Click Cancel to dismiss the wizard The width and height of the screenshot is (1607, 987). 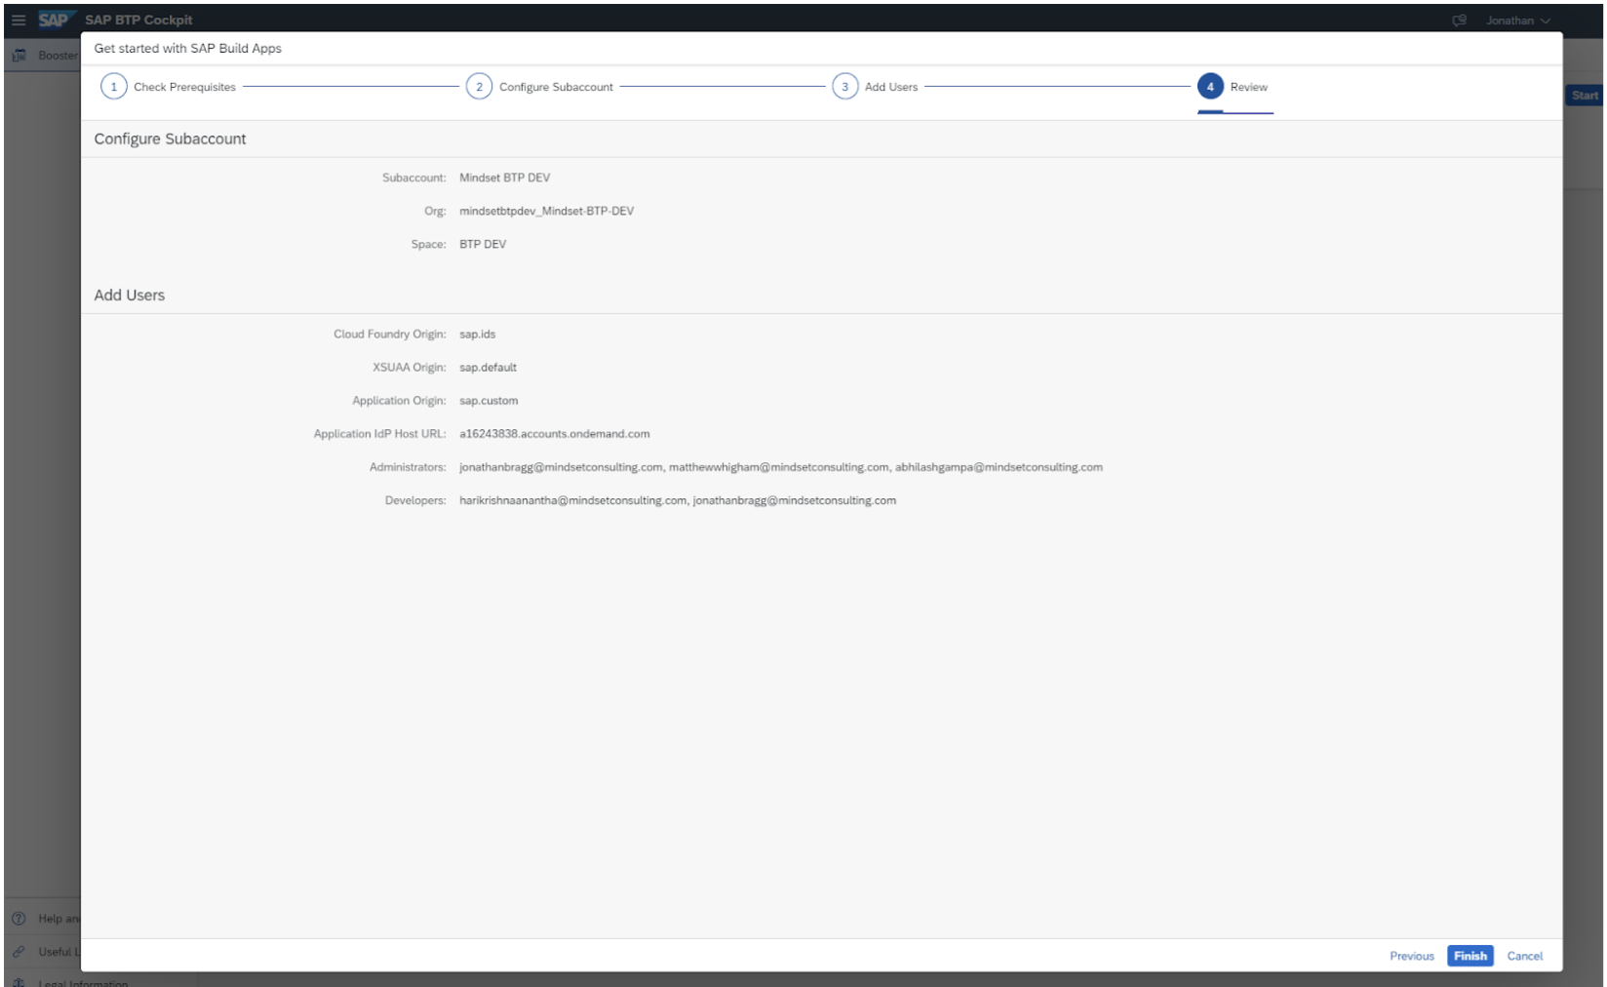(1526, 957)
